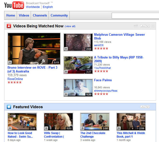Close the Videos Being Watched Now module
The height and width of the screenshot is (142, 159).
click(153, 26)
